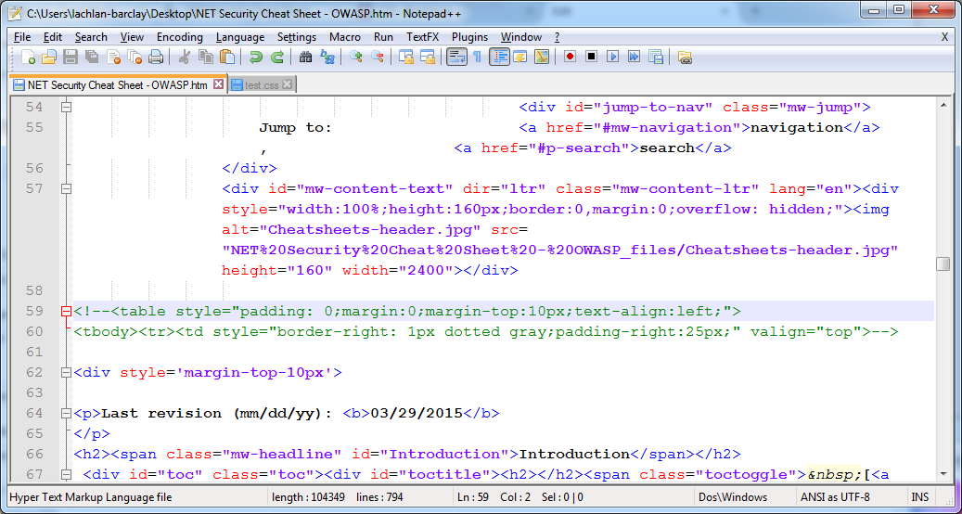The width and height of the screenshot is (962, 514).
Task: Open the TextFX menu
Action: (x=423, y=37)
